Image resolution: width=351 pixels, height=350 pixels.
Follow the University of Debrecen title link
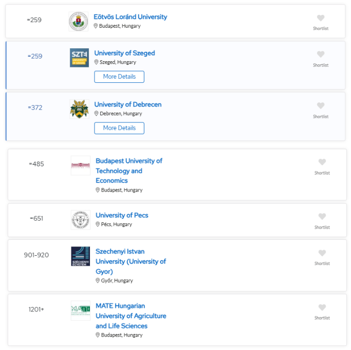coord(128,104)
